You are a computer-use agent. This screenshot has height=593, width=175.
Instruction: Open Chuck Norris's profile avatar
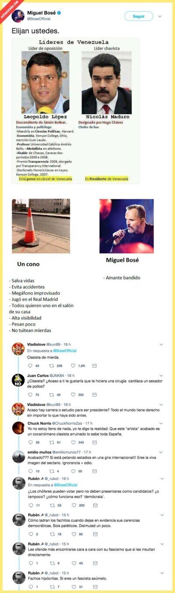pyautogui.click(x=18, y=428)
